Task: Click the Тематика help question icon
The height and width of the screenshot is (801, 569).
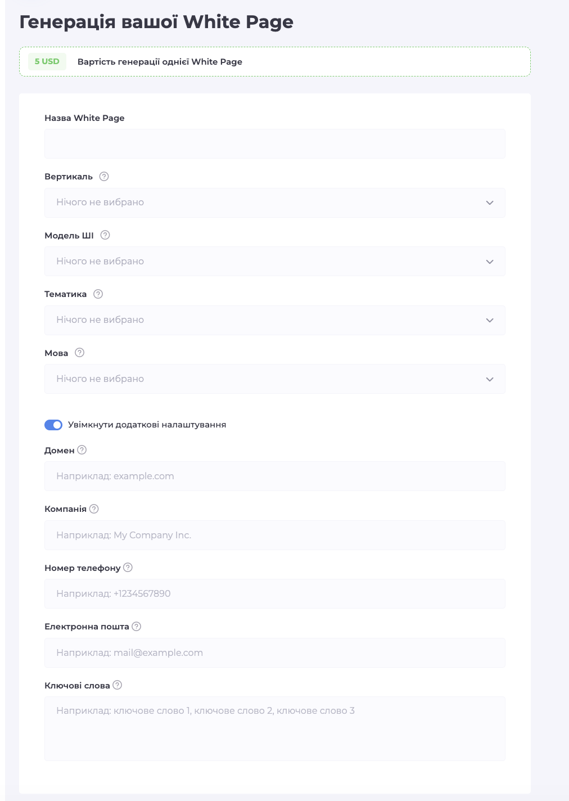Action: 98,294
